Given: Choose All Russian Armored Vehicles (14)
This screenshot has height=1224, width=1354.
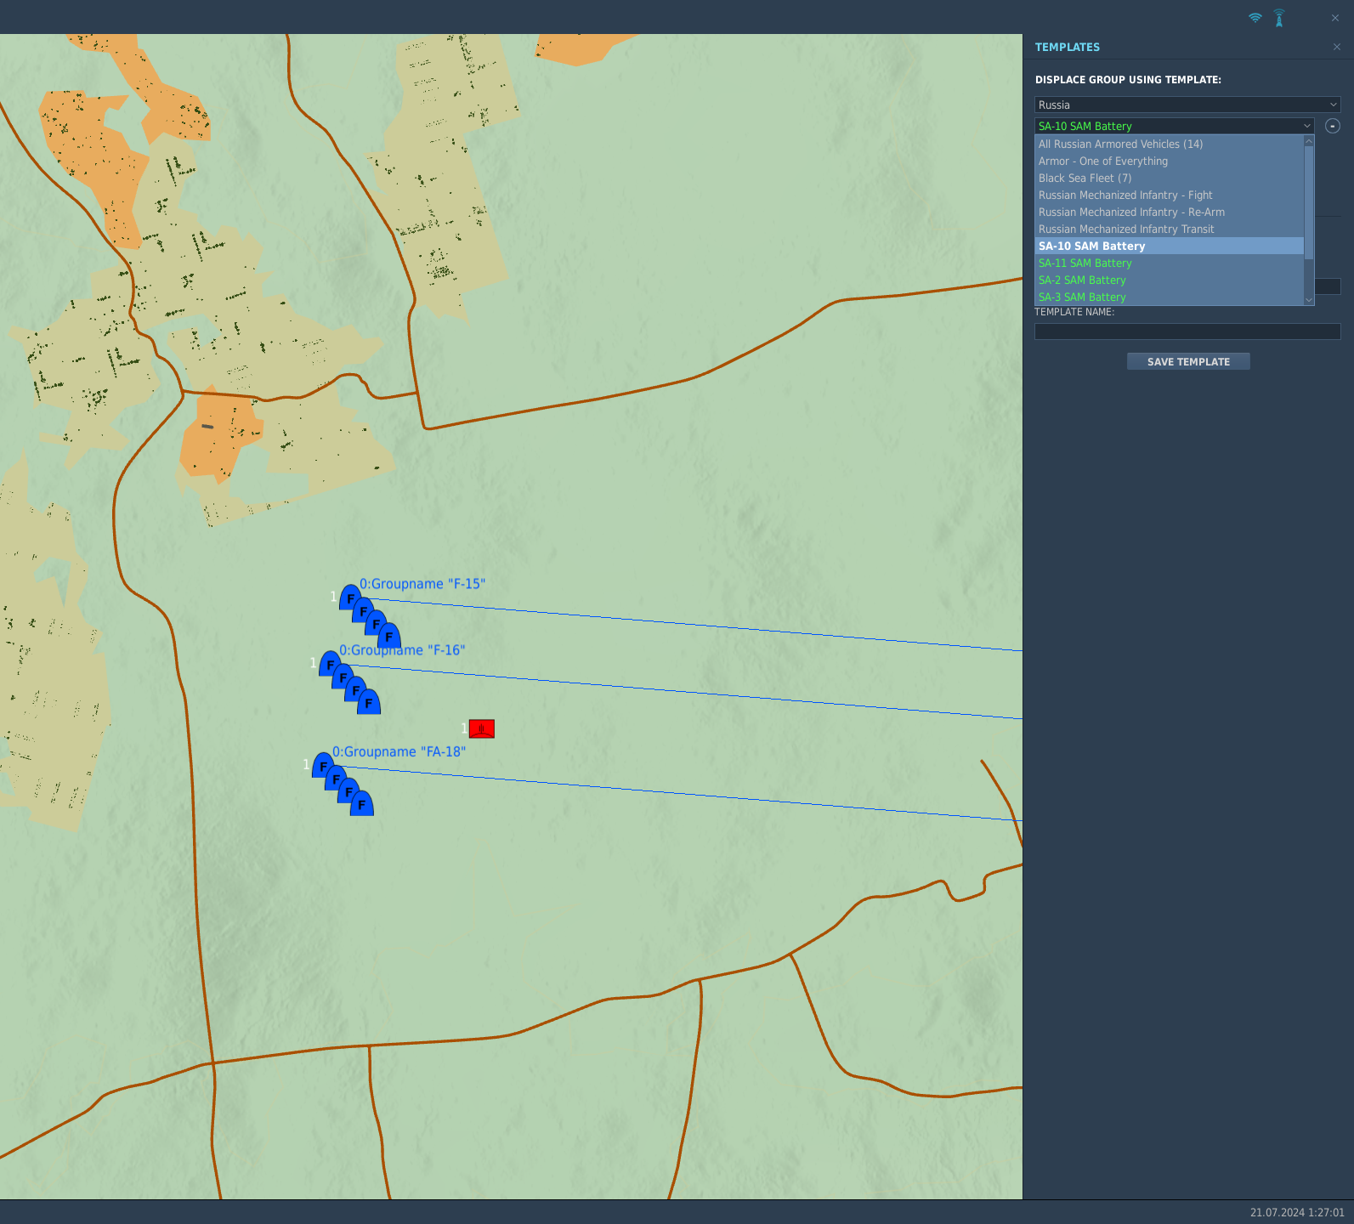Looking at the screenshot, I should pos(1169,144).
